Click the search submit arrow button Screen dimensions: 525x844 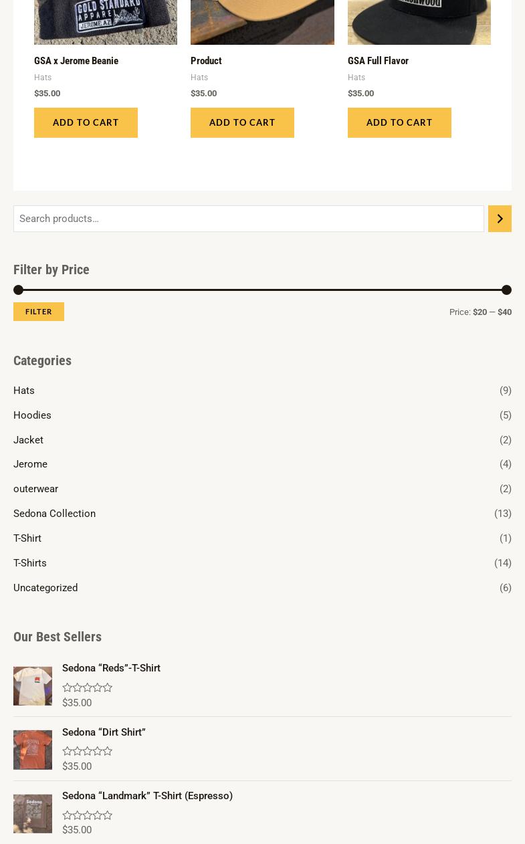(500, 219)
